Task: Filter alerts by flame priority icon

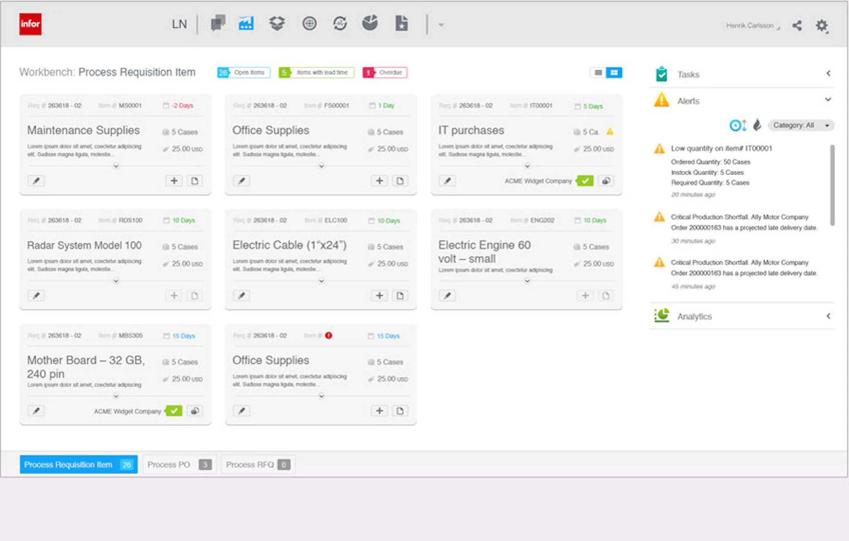Action: [757, 125]
